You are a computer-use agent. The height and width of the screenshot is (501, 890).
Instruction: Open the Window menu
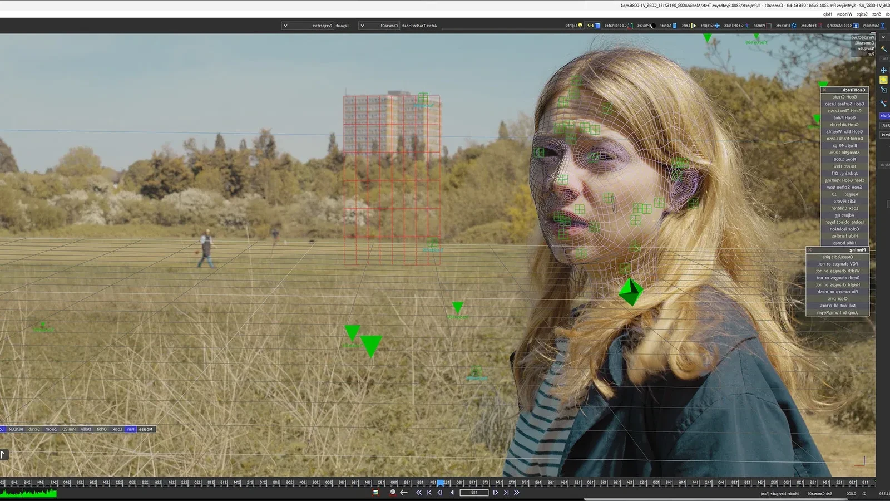pyautogui.click(x=844, y=14)
